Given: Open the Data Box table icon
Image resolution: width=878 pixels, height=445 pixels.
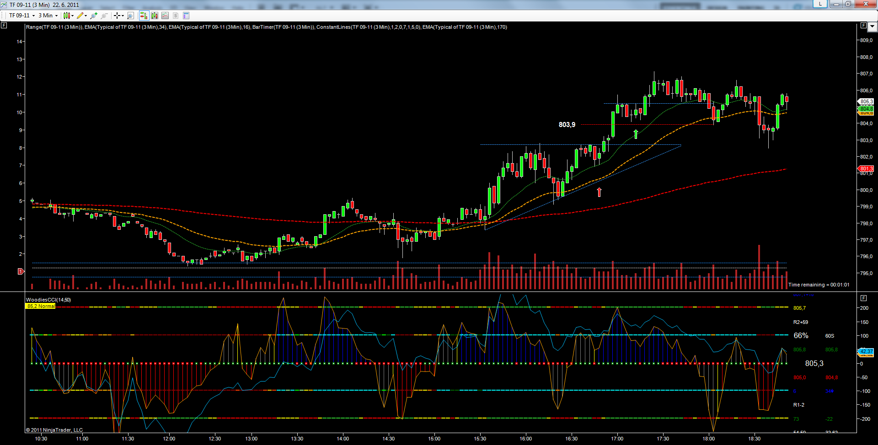Looking at the screenshot, I should 186,16.
